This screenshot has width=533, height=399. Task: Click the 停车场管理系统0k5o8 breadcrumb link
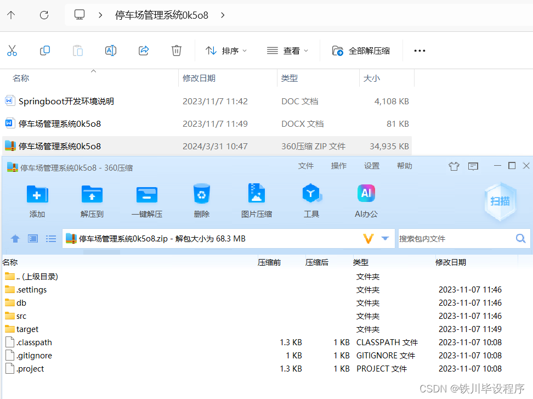161,15
